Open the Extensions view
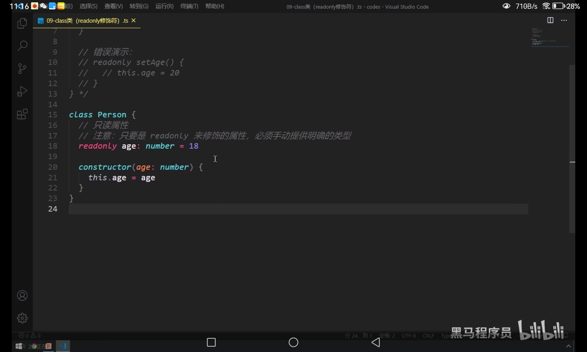 22,114
